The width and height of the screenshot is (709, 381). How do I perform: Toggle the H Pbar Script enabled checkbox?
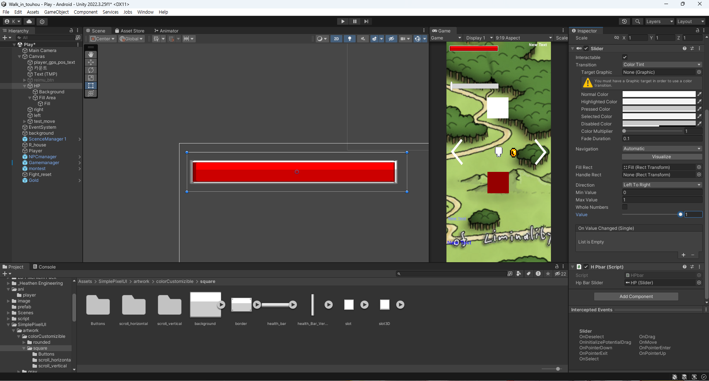coord(586,267)
